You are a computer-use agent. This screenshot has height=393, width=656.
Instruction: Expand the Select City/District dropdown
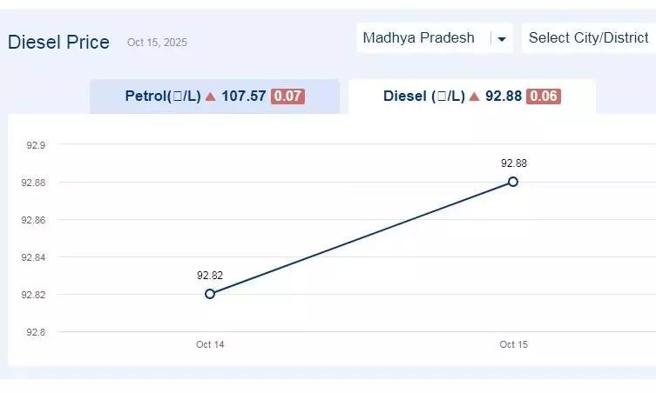coord(588,38)
